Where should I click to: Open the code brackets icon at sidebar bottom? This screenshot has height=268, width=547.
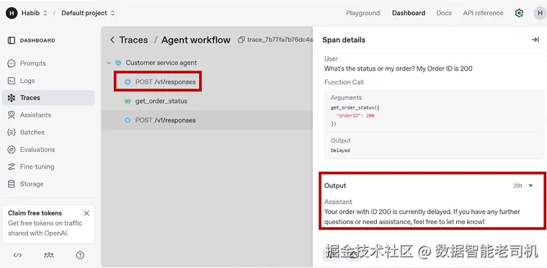click(17, 255)
